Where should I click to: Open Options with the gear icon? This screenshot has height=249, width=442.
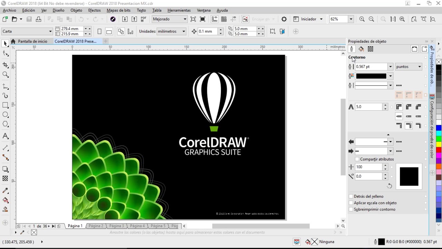[284, 19]
